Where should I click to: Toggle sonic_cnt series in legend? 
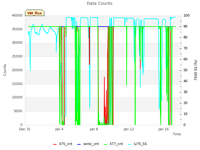pos(88,144)
